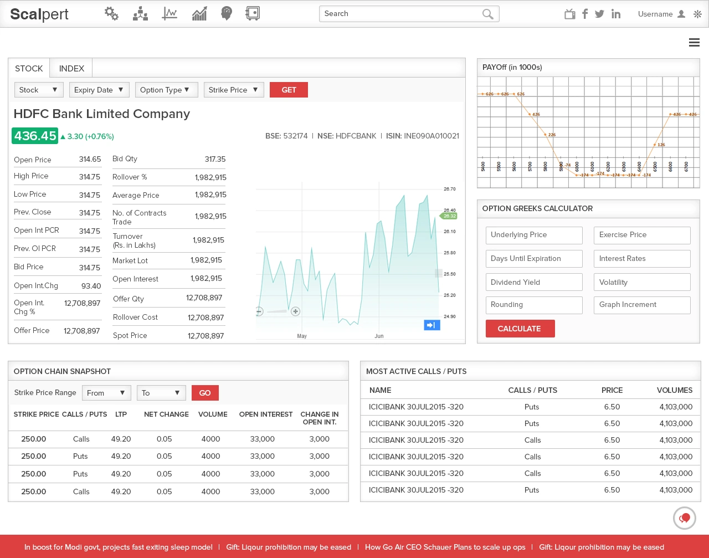Click the chart zoom in plus icon
Viewport: 709px width, 558px height.
click(296, 311)
